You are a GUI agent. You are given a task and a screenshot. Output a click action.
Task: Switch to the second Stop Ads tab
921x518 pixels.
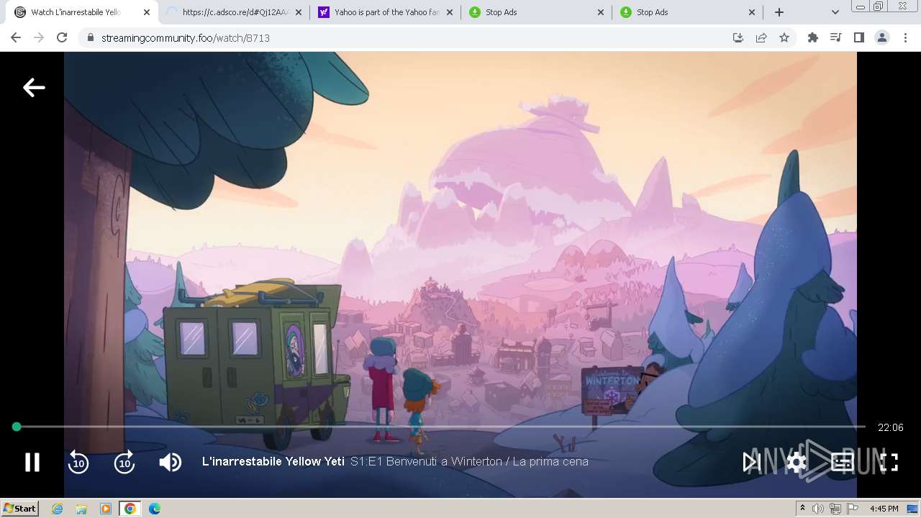point(682,12)
